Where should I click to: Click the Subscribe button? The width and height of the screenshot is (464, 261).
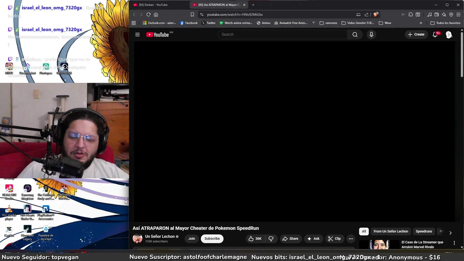(212, 239)
